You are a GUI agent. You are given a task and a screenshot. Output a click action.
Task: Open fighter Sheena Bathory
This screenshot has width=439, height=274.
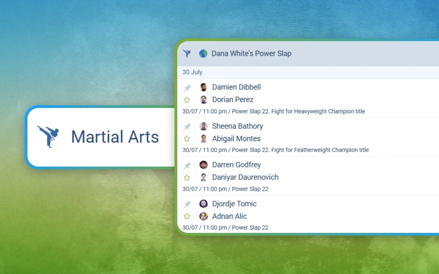[x=238, y=126]
